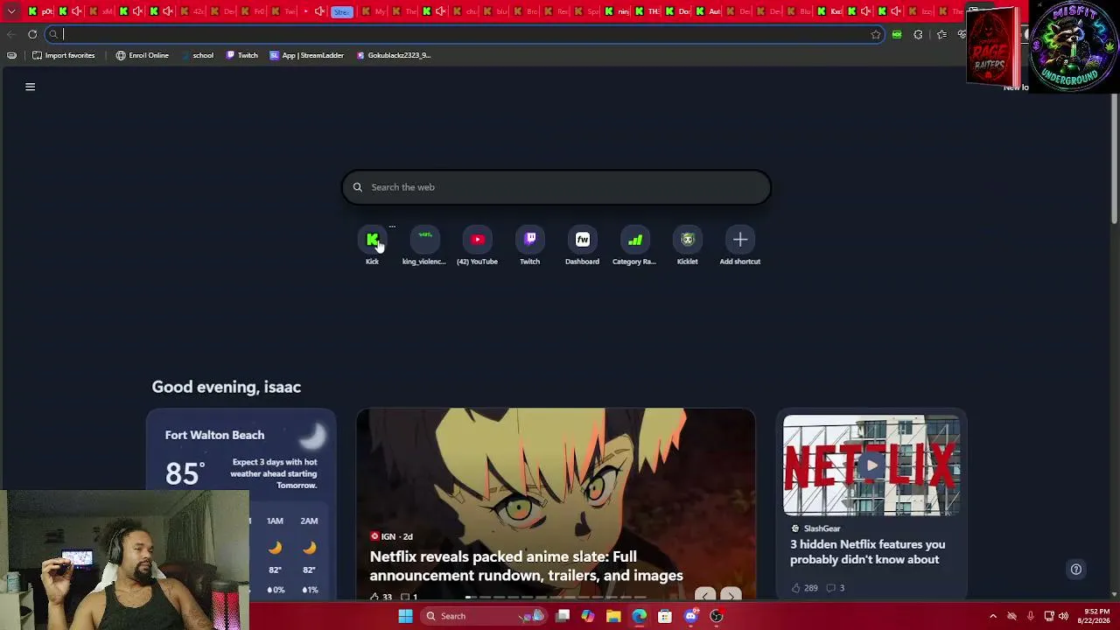
Task: Reload the page with the refresh icon
Action: coord(32,34)
